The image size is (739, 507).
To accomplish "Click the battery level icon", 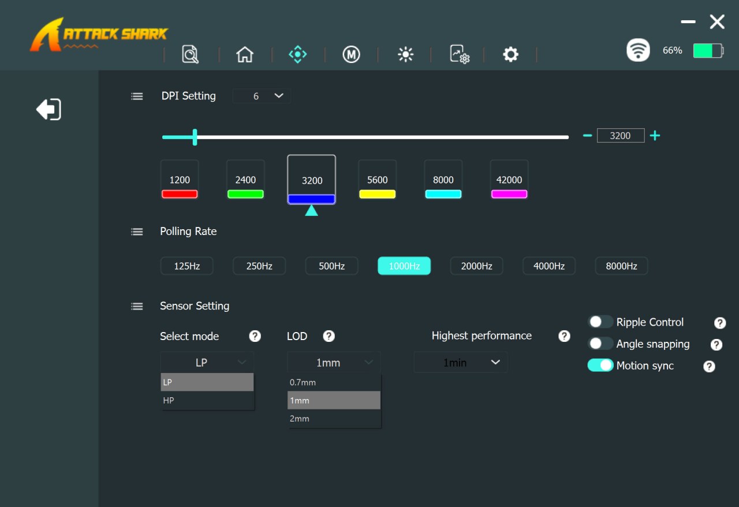I will click(708, 51).
